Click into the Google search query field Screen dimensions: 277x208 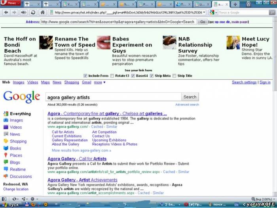(114, 97)
